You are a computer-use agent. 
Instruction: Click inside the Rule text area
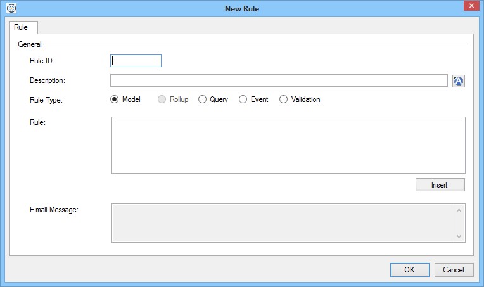click(288, 144)
